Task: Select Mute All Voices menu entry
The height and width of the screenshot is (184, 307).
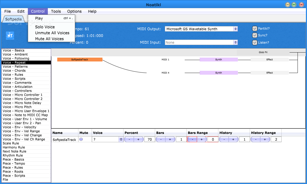Action: 52,39
